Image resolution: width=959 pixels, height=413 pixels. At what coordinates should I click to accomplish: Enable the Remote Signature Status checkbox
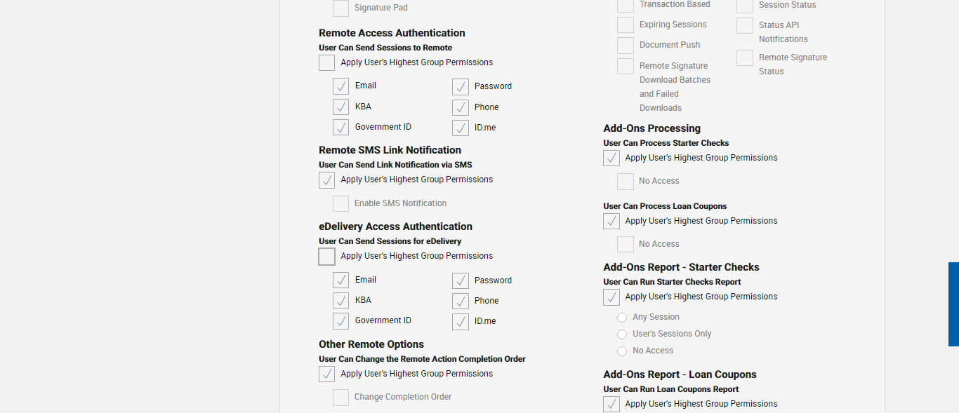pyautogui.click(x=745, y=58)
